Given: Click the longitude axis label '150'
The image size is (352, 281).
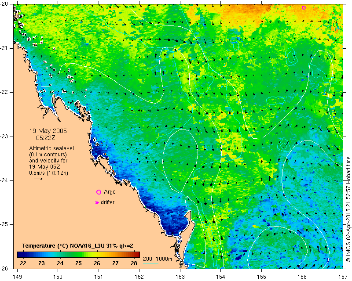Looking at the screenshot, I should point(58,277).
